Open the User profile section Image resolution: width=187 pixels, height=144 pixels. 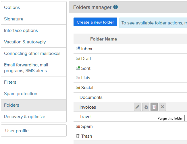pos(34,131)
